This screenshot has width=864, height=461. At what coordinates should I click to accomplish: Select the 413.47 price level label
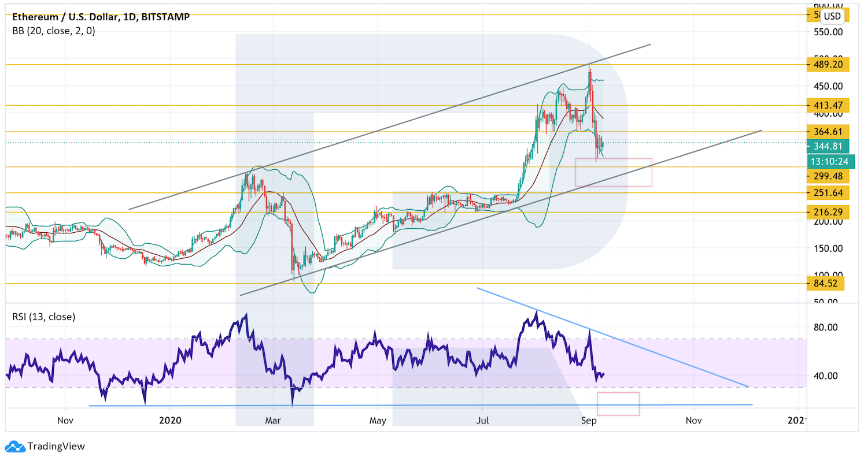tap(828, 105)
